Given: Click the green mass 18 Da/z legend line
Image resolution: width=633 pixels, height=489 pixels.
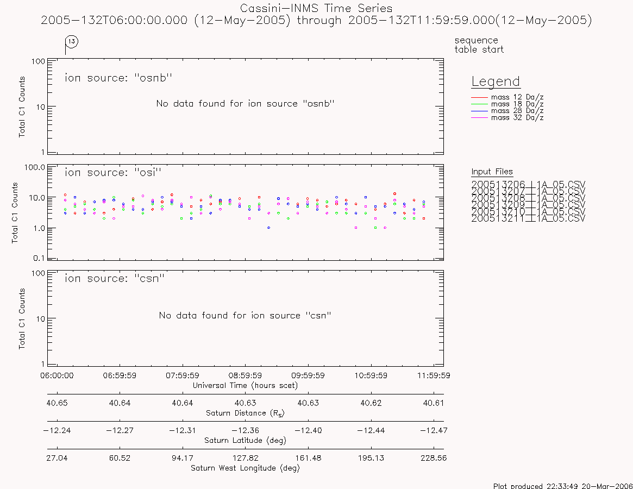Looking at the screenshot, I should [480, 104].
